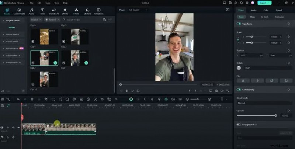Click the Folder item under Project Media
The height and width of the screenshot is (149, 295).
[12, 27]
